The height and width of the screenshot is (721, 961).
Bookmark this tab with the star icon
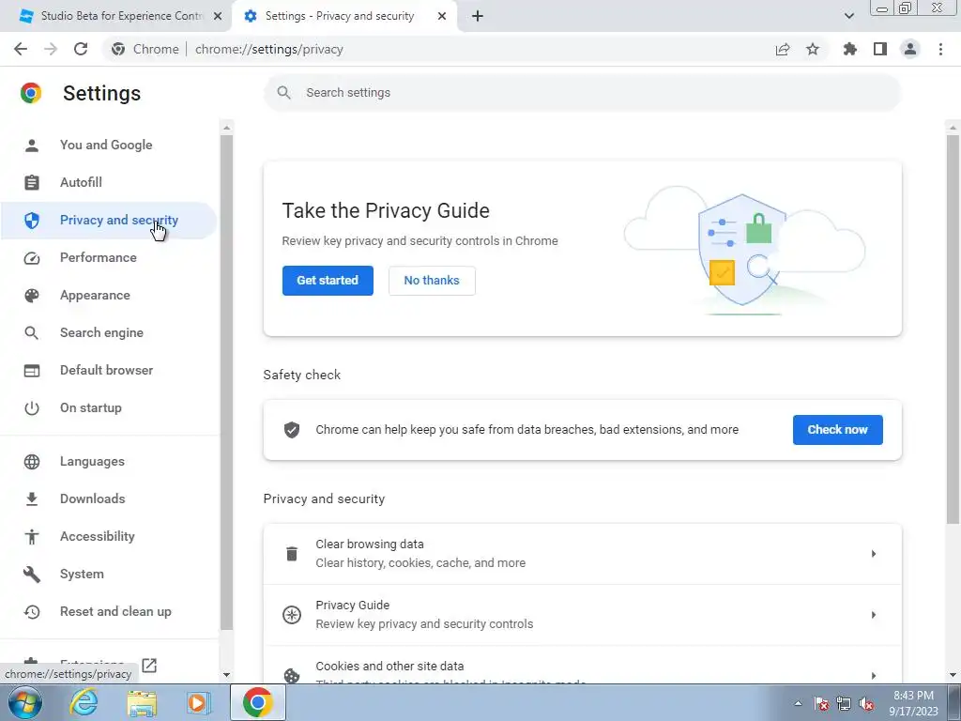pyautogui.click(x=813, y=49)
